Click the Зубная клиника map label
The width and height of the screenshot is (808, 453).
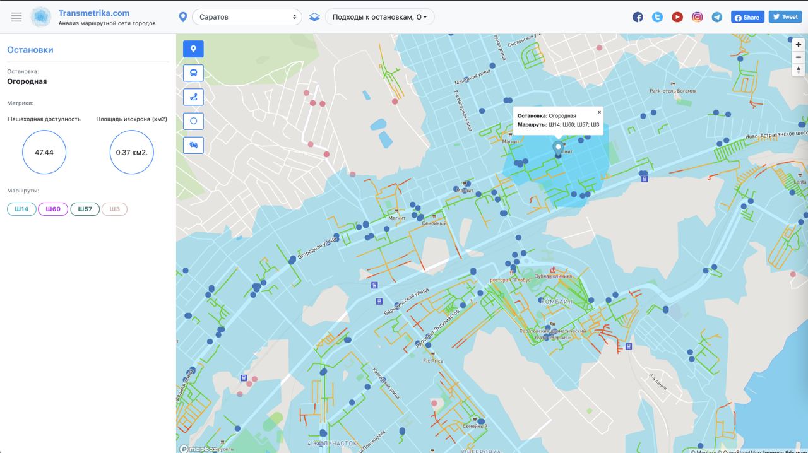(554, 276)
